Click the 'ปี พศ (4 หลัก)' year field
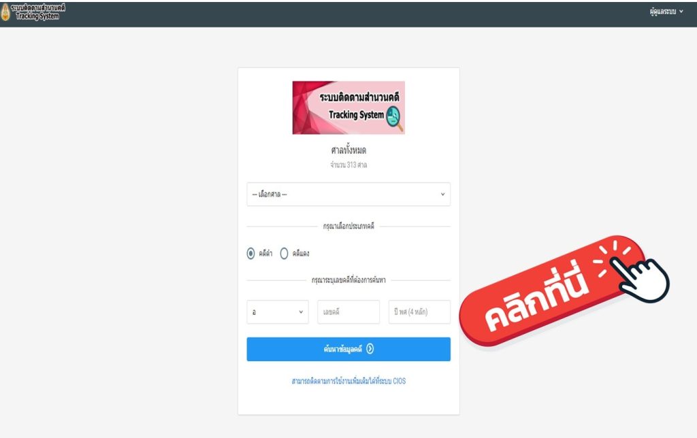 pos(419,312)
